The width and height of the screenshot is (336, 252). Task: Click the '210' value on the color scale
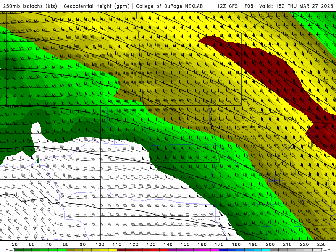[x=287, y=244]
